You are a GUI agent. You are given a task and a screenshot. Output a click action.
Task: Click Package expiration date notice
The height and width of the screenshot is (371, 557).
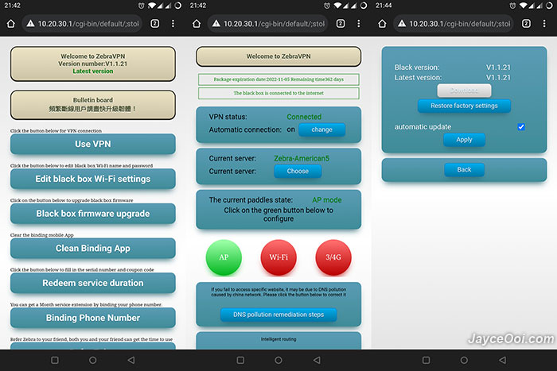coord(278,79)
